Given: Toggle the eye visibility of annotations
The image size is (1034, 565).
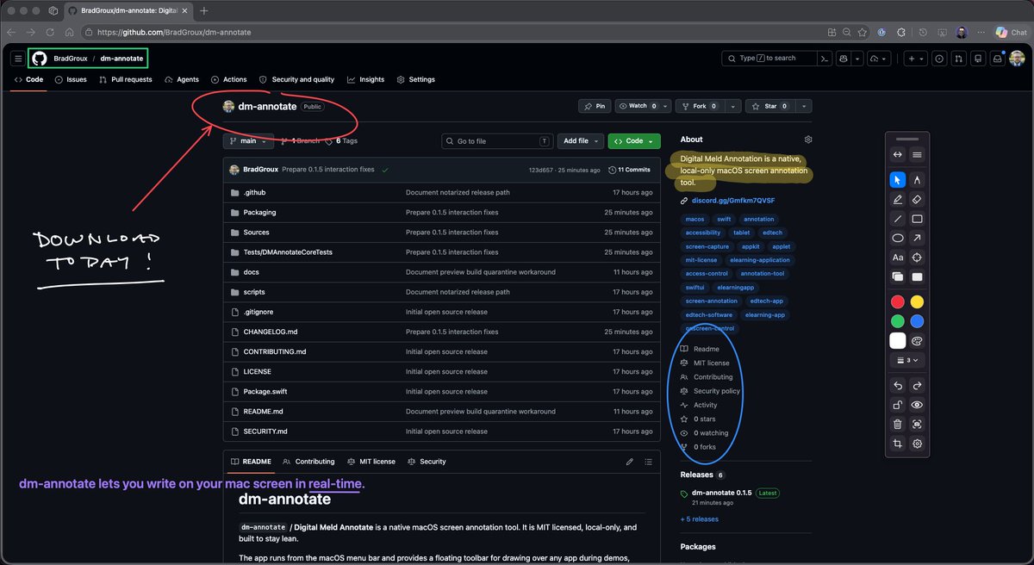Looking at the screenshot, I should pos(918,405).
